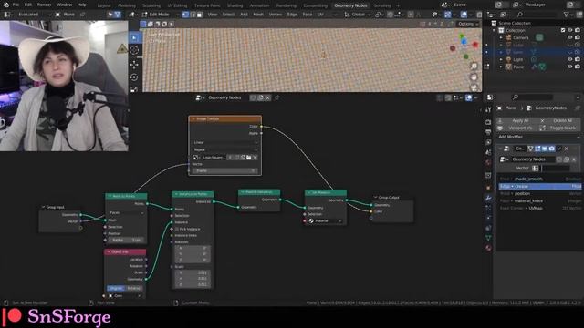Click edge select mode icon in header
This screenshot has height=328, width=584.
click(193, 15)
